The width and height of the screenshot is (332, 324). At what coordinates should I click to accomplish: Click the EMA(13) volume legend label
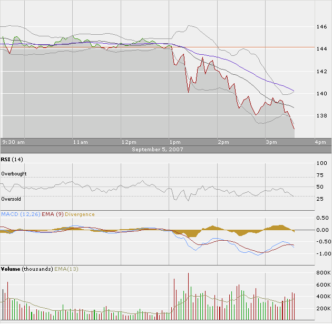66,269
